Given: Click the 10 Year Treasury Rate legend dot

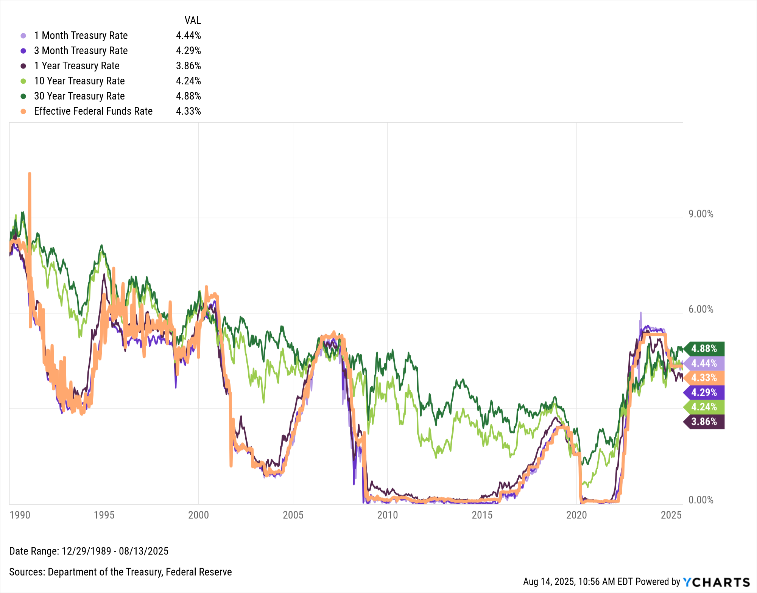Looking at the screenshot, I should pyautogui.click(x=23, y=81).
